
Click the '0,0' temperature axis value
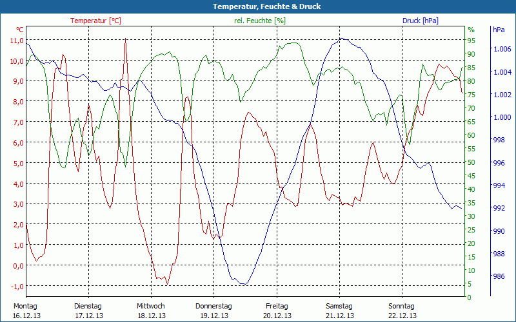(18, 266)
